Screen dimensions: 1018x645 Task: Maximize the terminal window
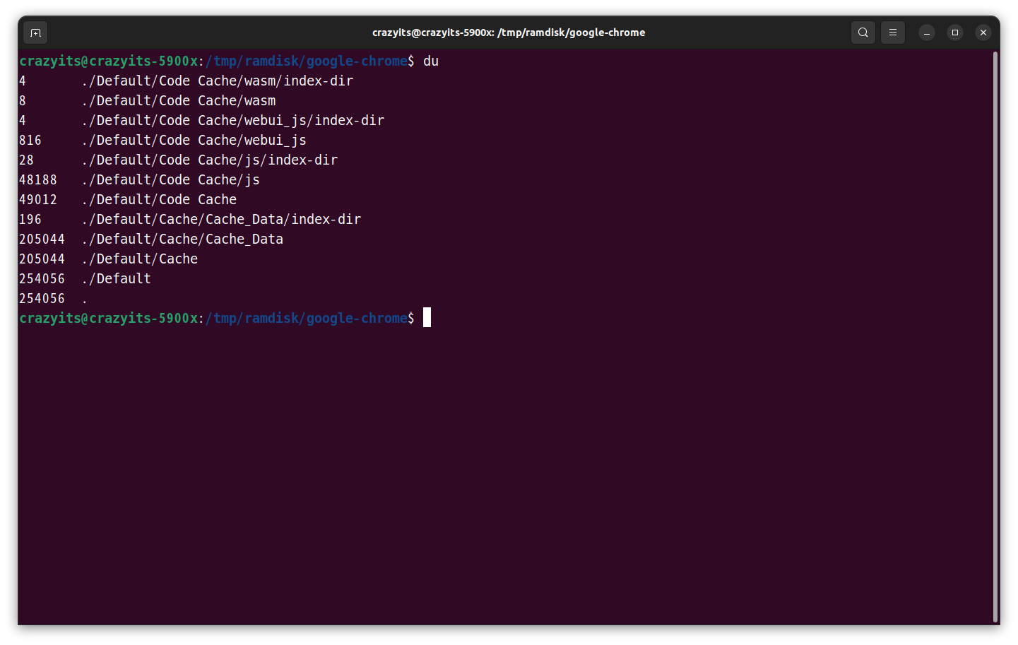[x=954, y=32]
